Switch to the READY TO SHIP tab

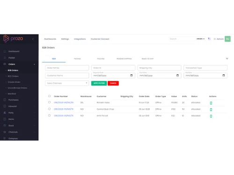tap(147, 59)
